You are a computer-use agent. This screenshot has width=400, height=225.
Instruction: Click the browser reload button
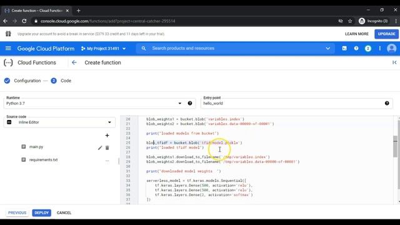(x=24, y=21)
